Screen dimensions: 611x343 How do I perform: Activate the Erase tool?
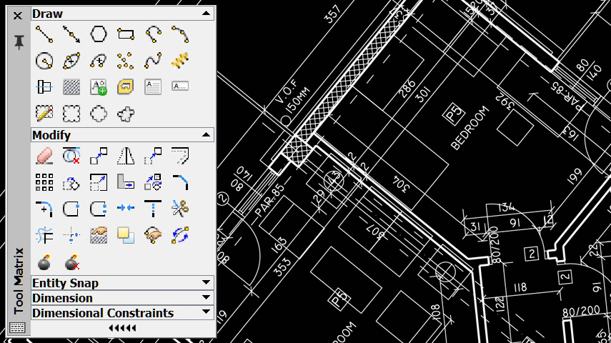pos(44,155)
